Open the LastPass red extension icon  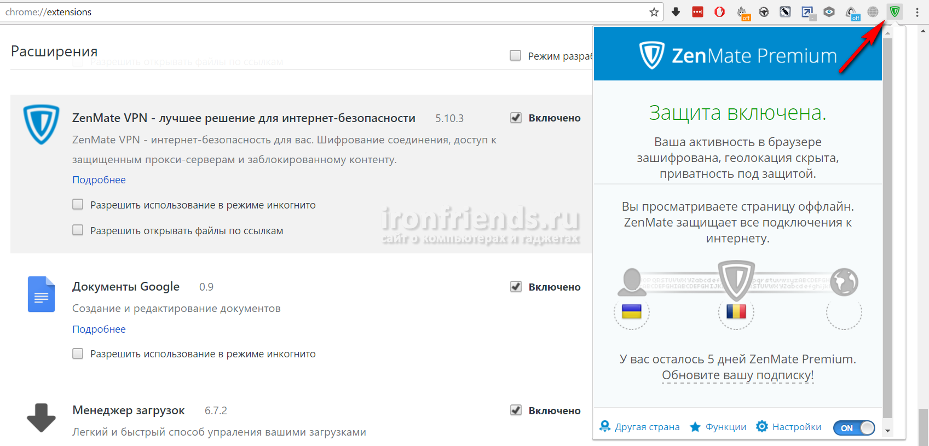click(x=698, y=12)
